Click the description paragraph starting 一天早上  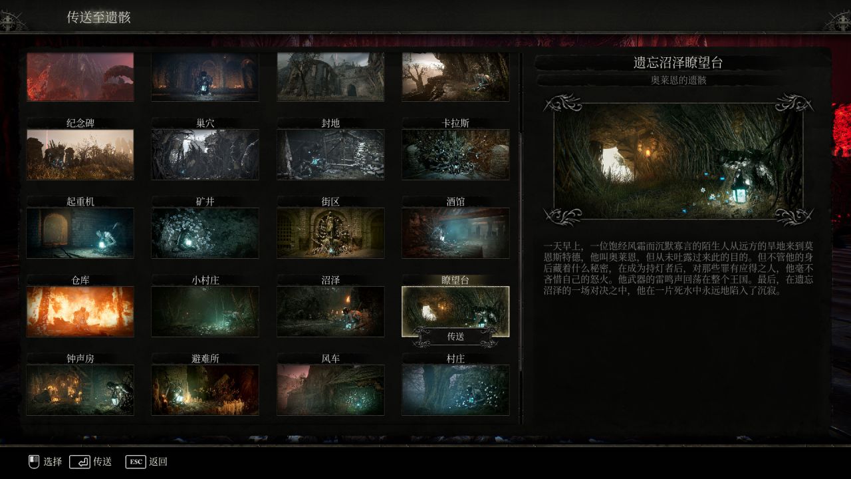coord(678,268)
